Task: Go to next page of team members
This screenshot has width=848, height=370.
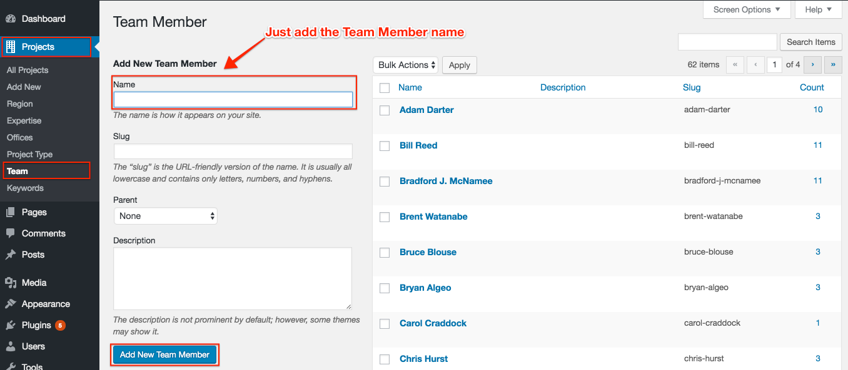Action: (812, 64)
